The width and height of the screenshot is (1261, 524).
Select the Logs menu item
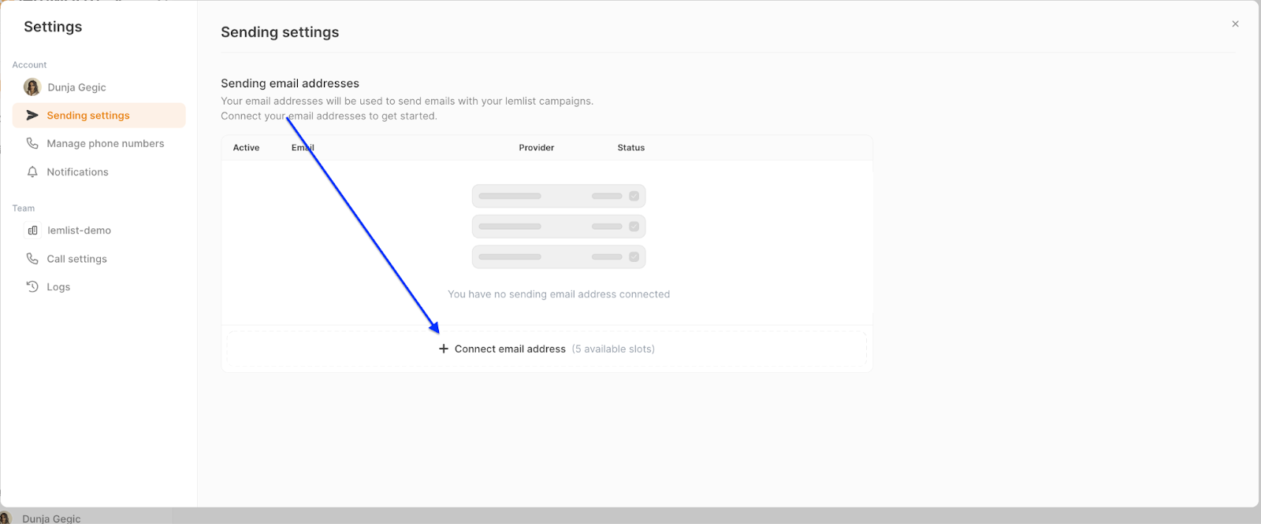[58, 287]
